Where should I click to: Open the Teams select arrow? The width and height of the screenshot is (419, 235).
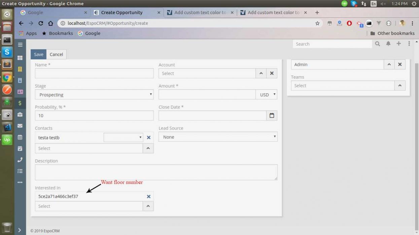(399, 86)
